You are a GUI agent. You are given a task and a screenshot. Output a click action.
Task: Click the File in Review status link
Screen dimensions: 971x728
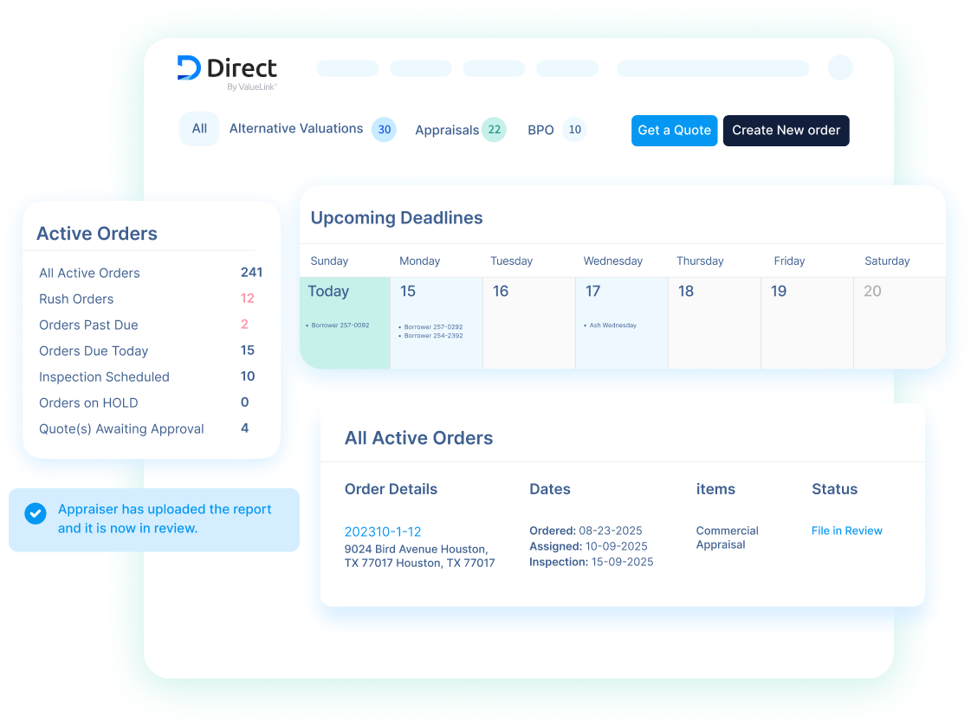click(846, 531)
